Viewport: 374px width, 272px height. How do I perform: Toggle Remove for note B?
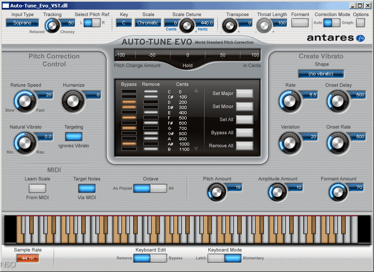pyautogui.click(x=151, y=149)
